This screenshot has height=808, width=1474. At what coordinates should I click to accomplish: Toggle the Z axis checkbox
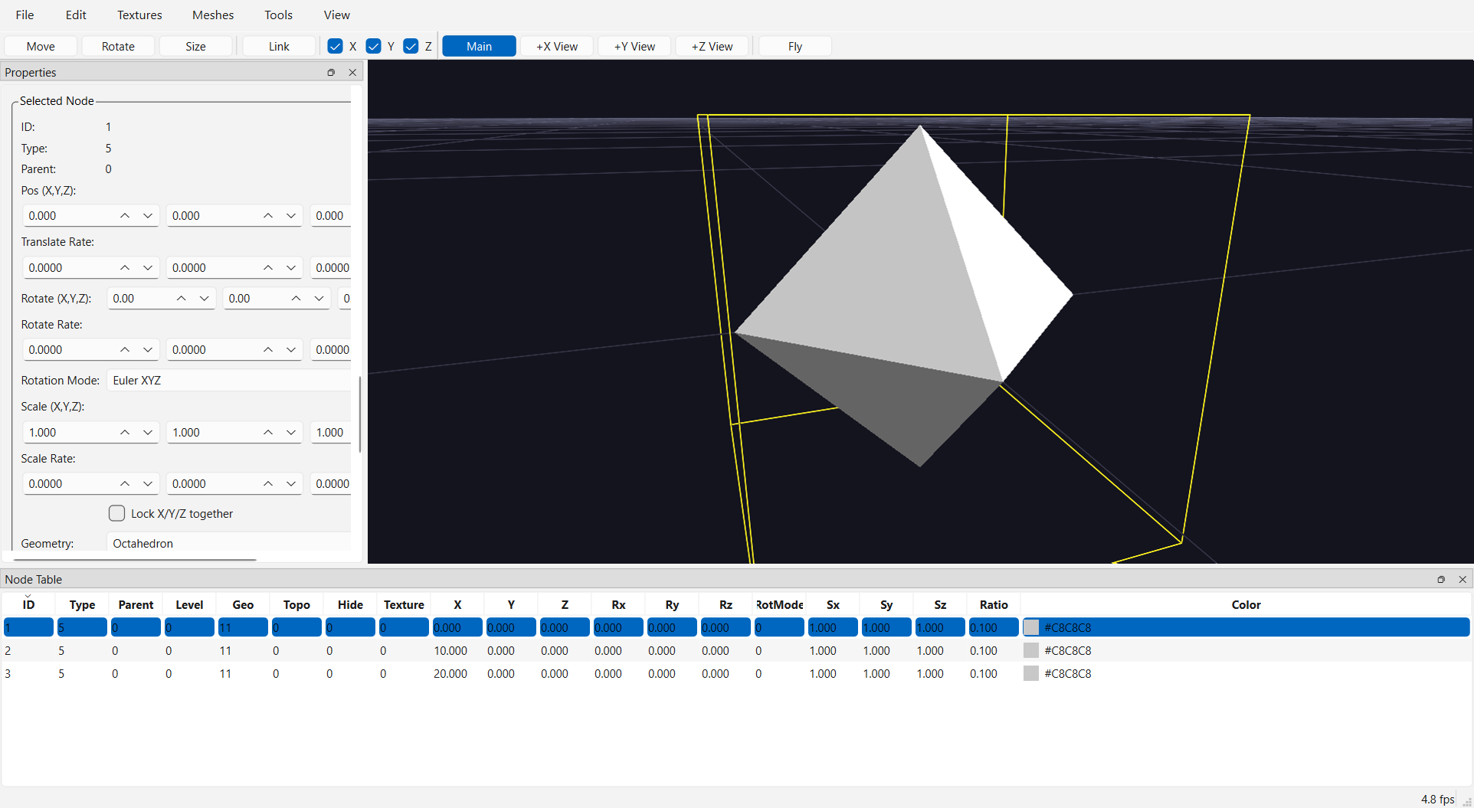point(411,46)
